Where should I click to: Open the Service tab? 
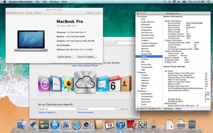click(98, 13)
